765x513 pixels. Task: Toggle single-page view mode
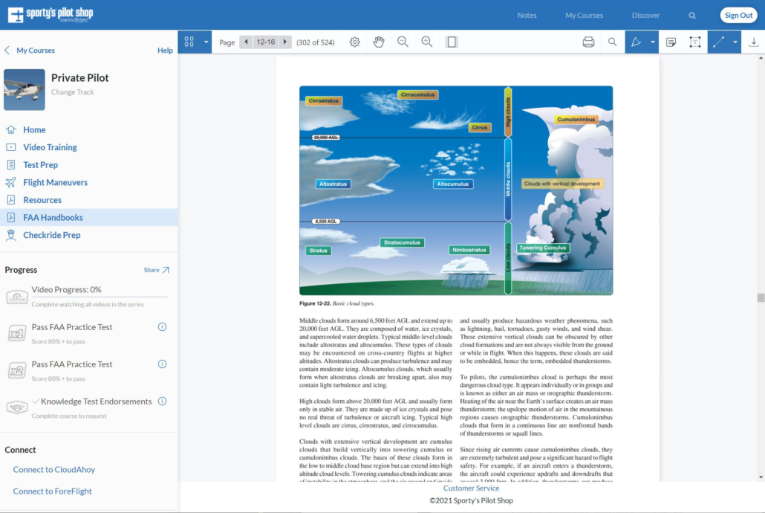pos(452,42)
